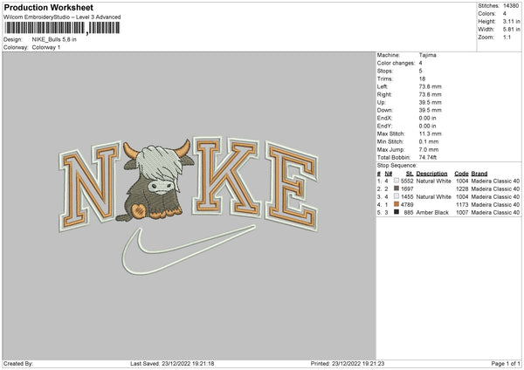The image size is (524, 370).
Task: Click the Production Worksheet title
Action: click(x=48, y=7)
